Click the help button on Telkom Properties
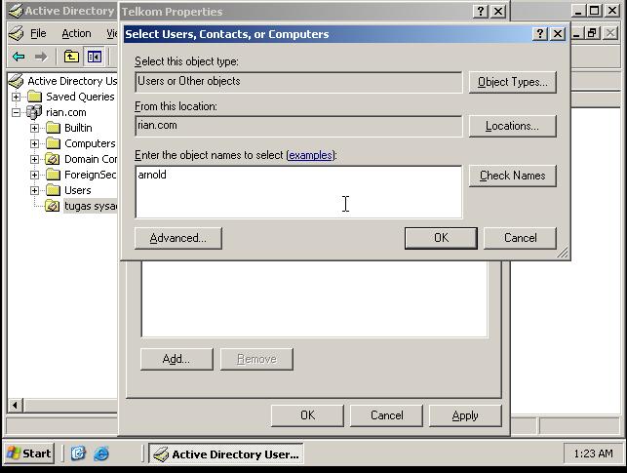 click(x=481, y=11)
